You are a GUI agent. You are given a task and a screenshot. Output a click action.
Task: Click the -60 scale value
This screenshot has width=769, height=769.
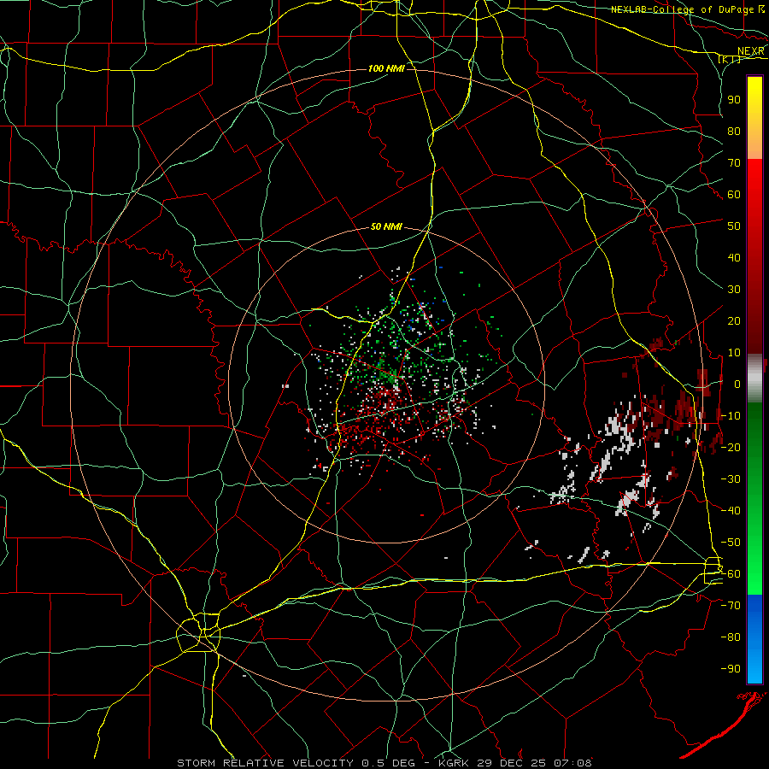click(731, 574)
